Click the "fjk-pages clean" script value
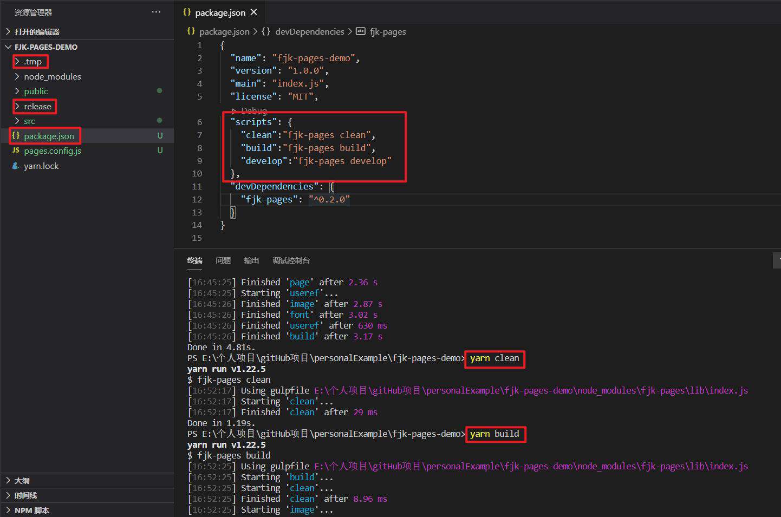This screenshot has height=517, width=781. tap(326, 135)
